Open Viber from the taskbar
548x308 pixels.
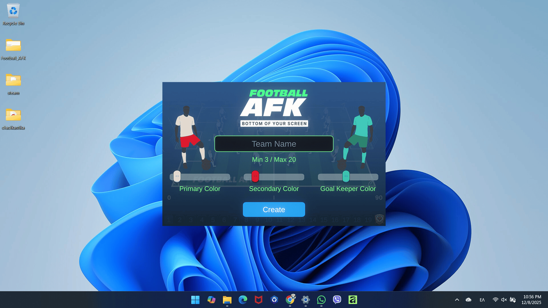(337, 300)
